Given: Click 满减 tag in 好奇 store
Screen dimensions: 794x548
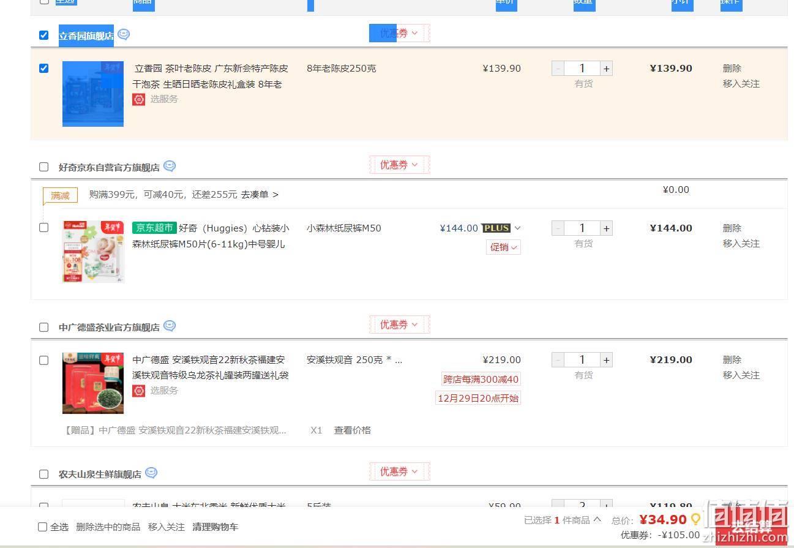Looking at the screenshot, I should [x=60, y=196].
